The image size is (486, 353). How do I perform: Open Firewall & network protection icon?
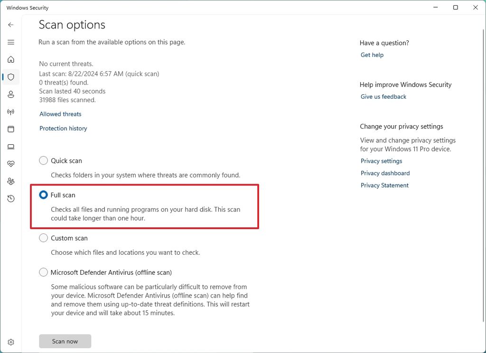10,111
